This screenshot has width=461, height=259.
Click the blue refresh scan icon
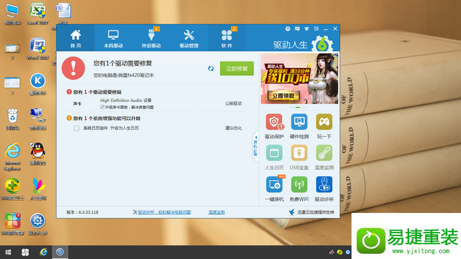[x=211, y=68]
